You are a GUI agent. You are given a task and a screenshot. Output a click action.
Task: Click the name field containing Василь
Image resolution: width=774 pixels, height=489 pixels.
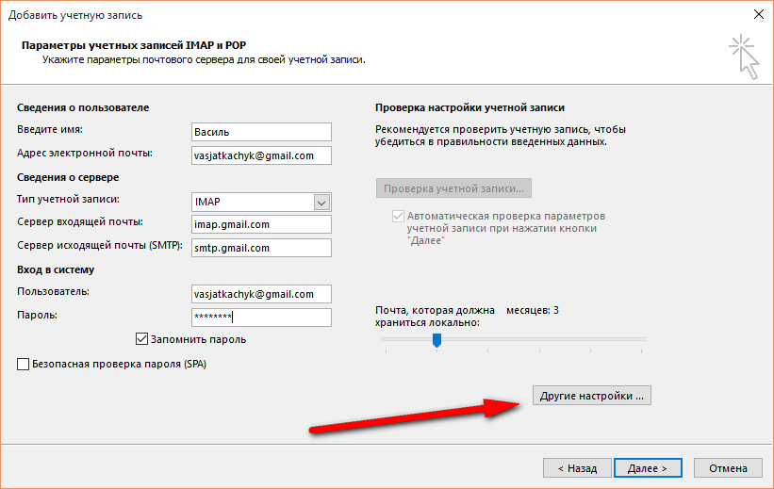click(261, 132)
